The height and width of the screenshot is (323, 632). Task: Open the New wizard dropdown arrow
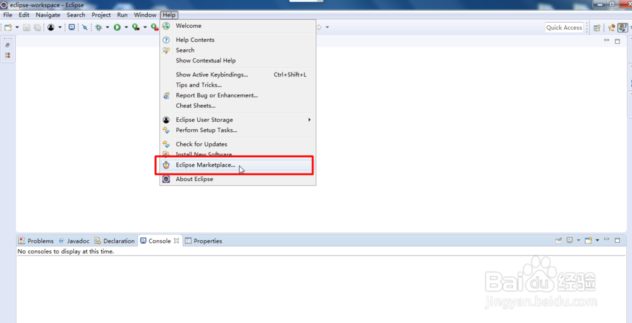[x=17, y=27]
